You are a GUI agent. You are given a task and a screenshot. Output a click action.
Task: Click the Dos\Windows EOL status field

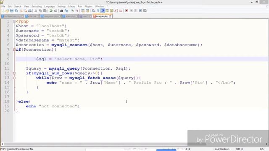pyautogui.click(x=222, y=149)
